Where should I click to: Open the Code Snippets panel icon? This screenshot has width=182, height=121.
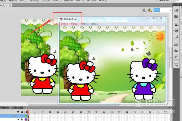(176, 45)
